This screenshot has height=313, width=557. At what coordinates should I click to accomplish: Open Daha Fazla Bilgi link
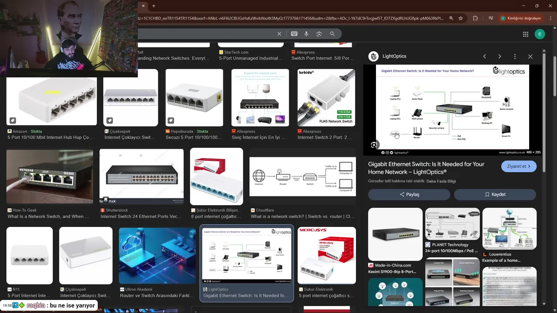(441, 181)
